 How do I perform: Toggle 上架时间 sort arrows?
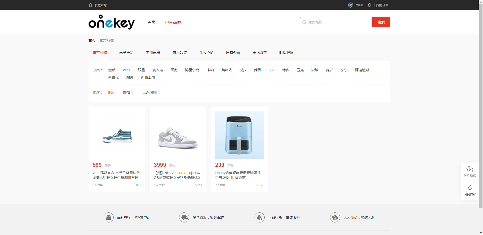pos(159,92)
